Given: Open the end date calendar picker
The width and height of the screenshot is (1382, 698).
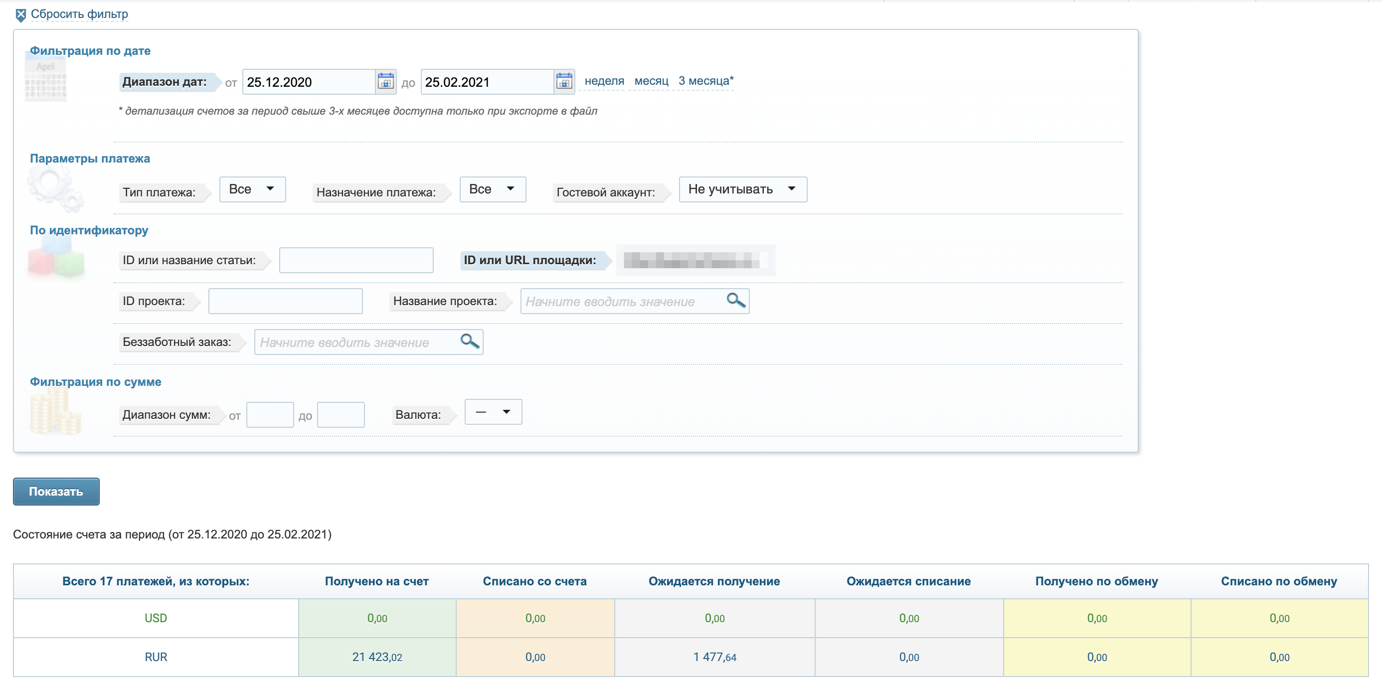Looking at the screenshot, I should (x=564, y=82).
